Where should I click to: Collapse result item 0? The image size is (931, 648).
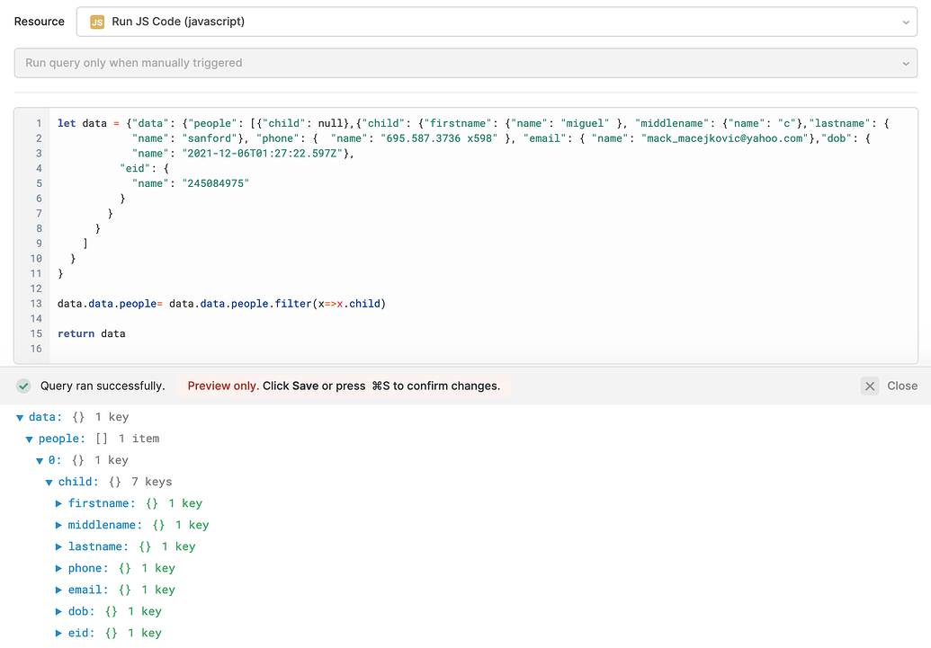(x=39, y=460)
